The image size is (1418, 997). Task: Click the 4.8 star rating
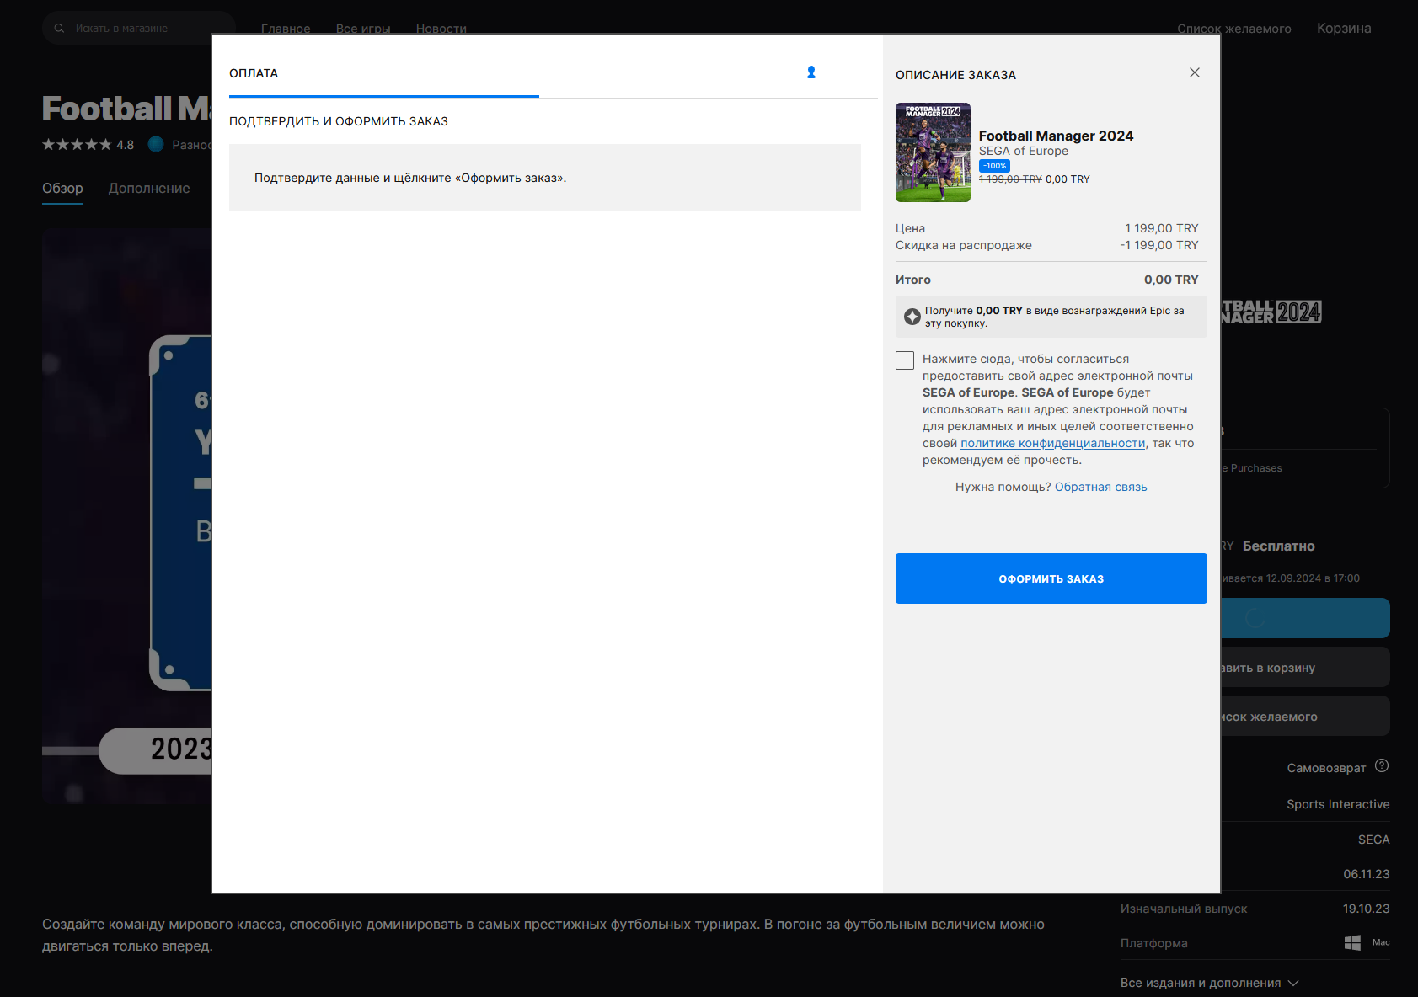88,145
